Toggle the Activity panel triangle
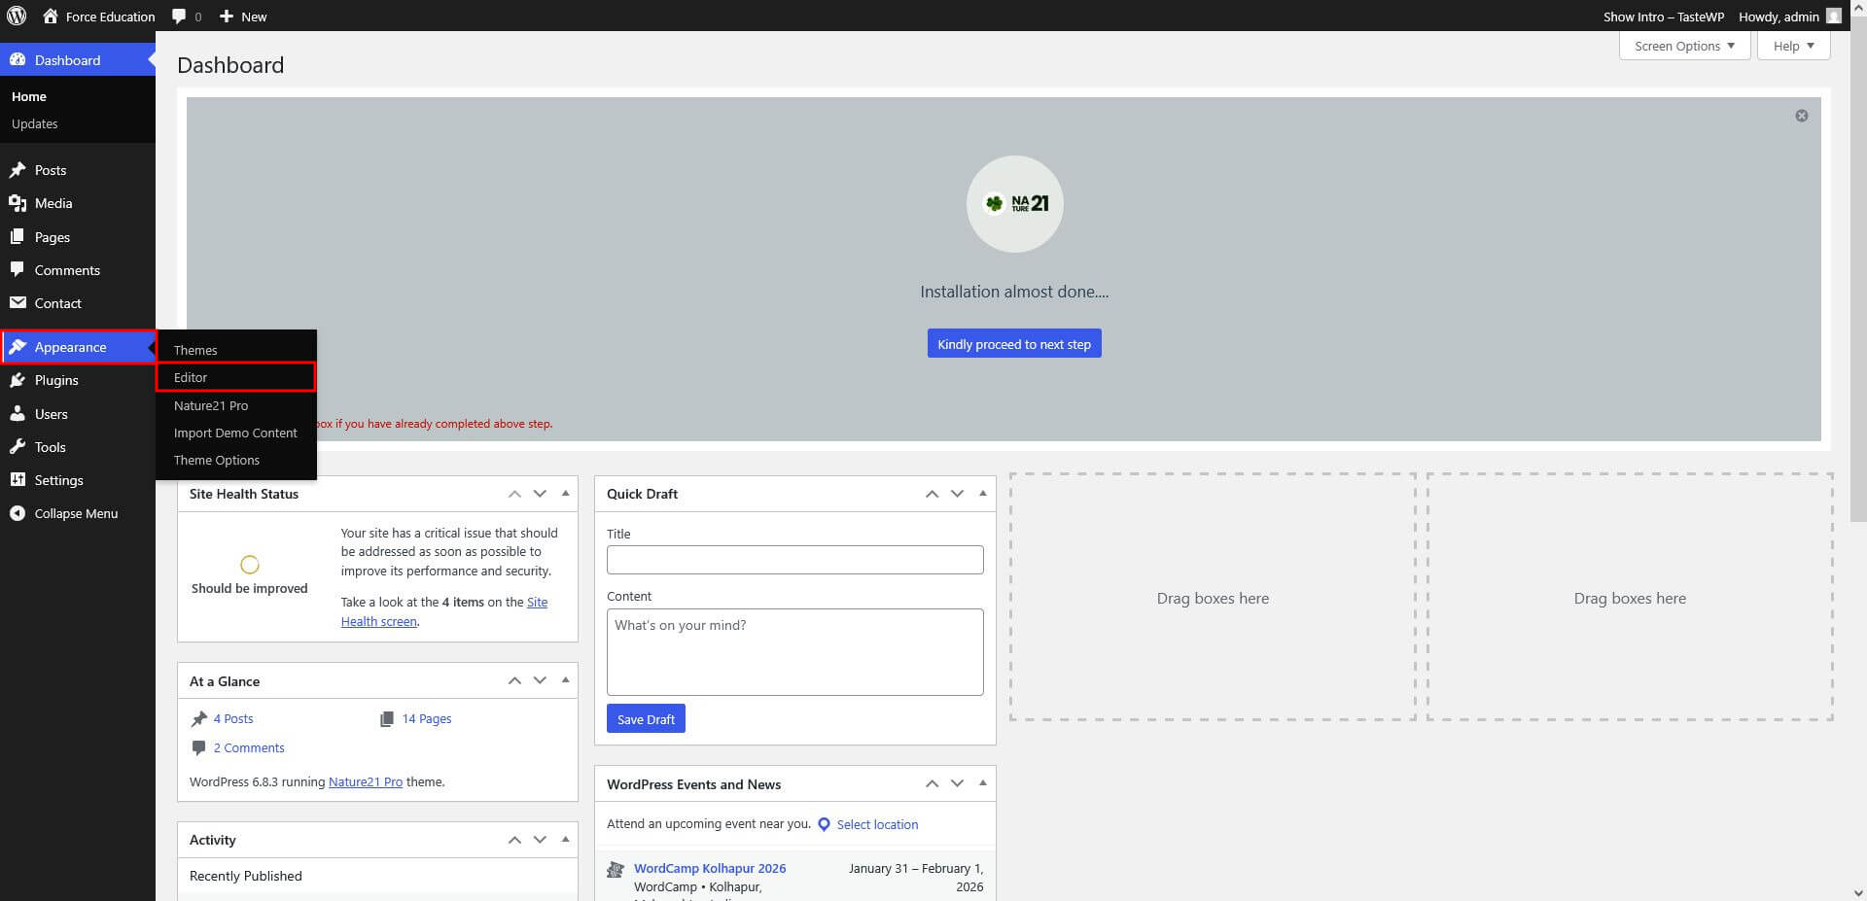The width and height of the screenshot is (1867, 901). point(565,839)
